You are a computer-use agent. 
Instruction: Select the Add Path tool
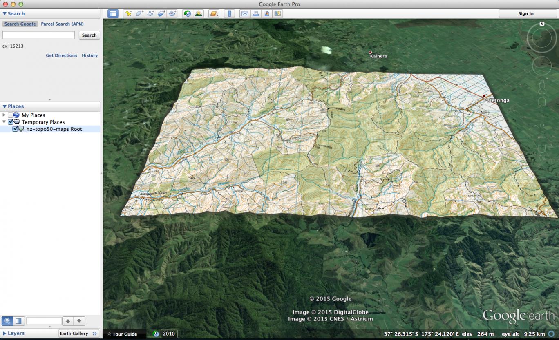tap(150, 13)
